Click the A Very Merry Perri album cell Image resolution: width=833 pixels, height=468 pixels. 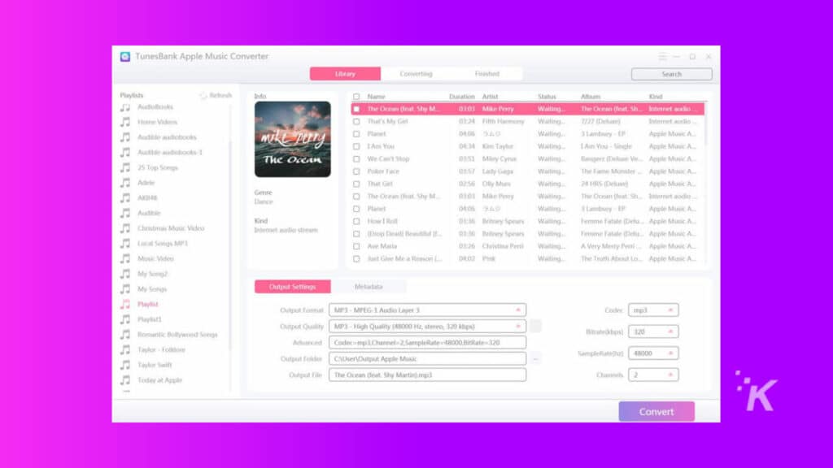[611, 246]
